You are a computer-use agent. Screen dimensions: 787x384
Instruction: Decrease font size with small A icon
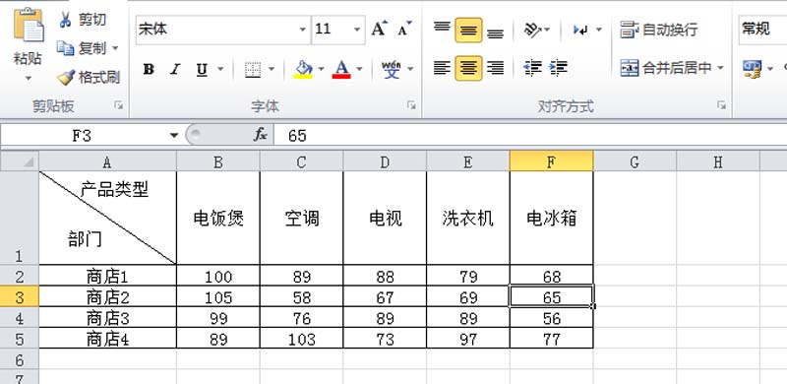pyautogui.click(x=404, y=29)
